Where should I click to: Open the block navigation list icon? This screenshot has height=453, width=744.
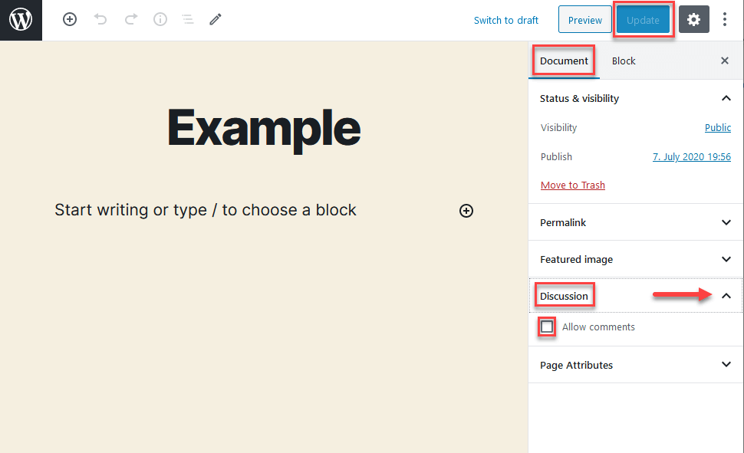click(x=187, y=20)
